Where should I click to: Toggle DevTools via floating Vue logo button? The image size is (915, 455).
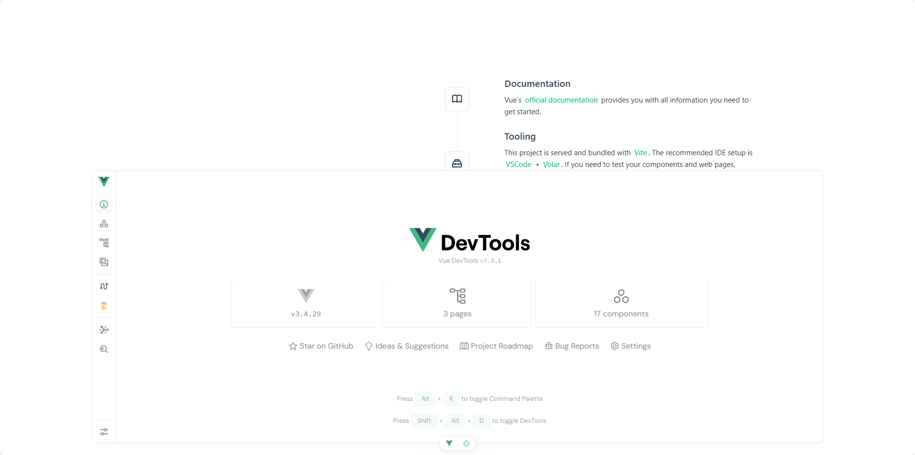449,443
